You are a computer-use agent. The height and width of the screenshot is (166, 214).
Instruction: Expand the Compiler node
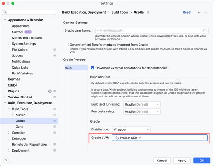click(9, 133)
